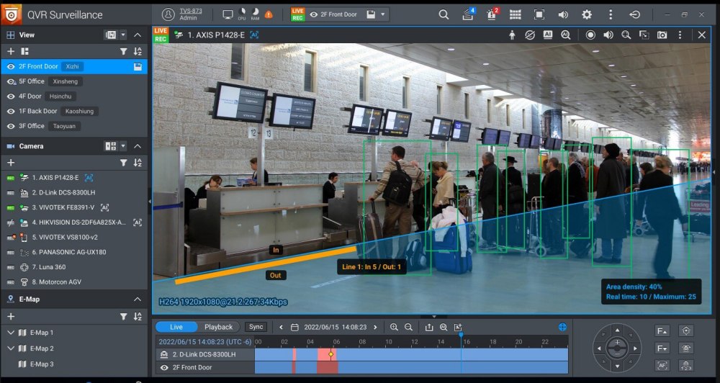This screenshot has width=720, height=383.
Task: Open settings gear in the top toolbar
Action: click(x=587, y=14)
